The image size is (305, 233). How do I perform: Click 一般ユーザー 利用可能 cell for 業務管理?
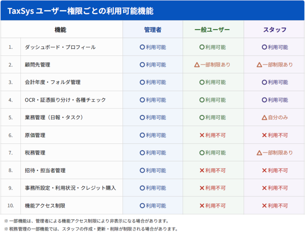[213, 117]
